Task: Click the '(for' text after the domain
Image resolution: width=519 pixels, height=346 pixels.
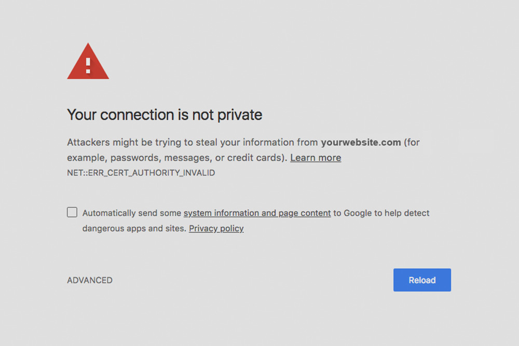Action: point(412,142)
